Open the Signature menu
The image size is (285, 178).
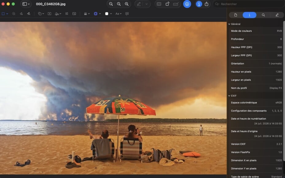pyautogui.click(x=58, y=14)
